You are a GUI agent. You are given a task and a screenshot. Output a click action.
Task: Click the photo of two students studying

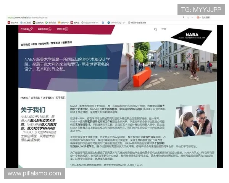[x=194, y=121]
